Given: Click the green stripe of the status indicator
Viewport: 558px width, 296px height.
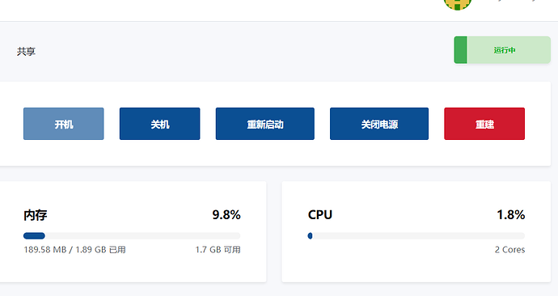Looking at the screenshot, I should [x=460, y=50].
